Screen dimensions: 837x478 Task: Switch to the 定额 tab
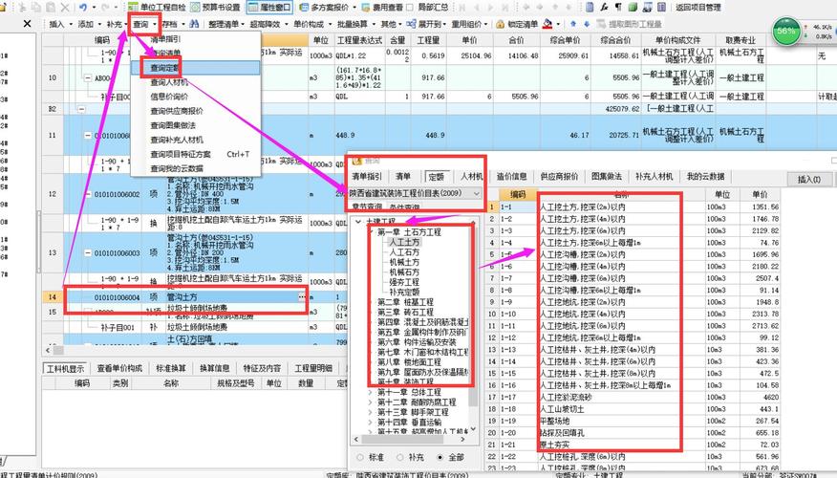coord(436,176)
